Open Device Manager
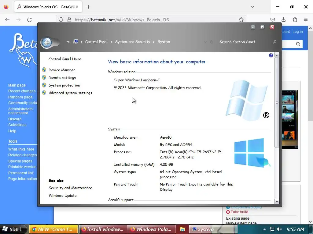Viewport: 313px width, 234px height. [62, 70]
